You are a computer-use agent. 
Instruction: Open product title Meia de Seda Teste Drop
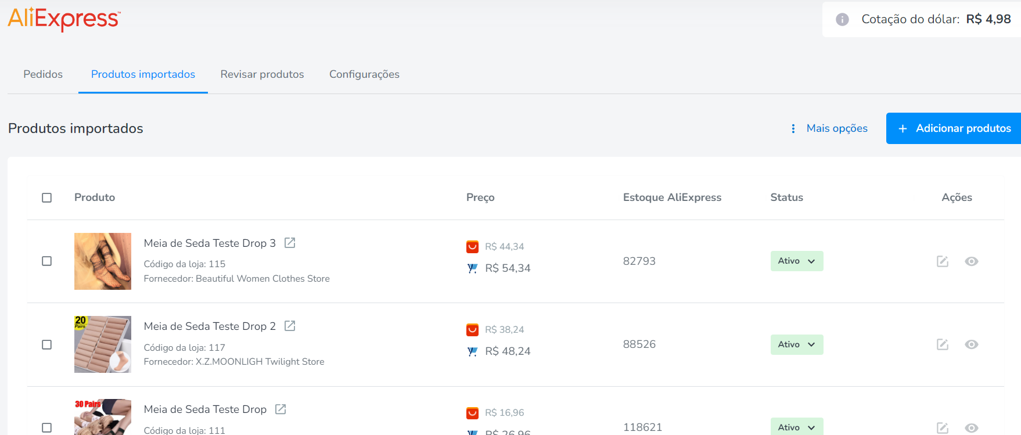click(x=205, y=409)
